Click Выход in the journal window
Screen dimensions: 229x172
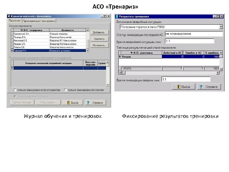pos(73,103)
